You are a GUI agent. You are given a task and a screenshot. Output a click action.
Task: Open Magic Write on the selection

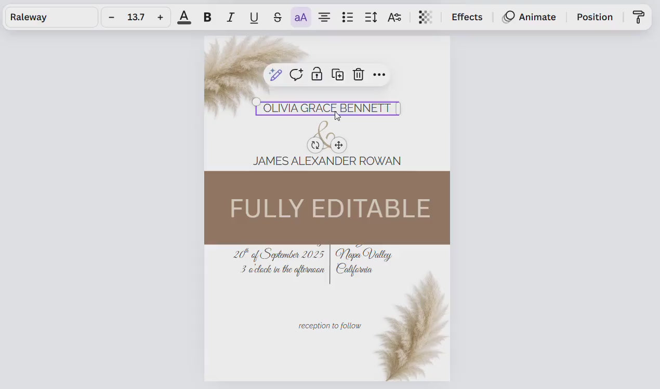[274, 74]
